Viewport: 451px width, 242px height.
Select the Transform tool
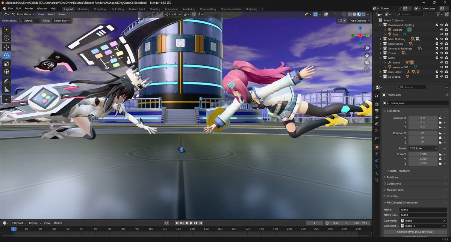7,72
